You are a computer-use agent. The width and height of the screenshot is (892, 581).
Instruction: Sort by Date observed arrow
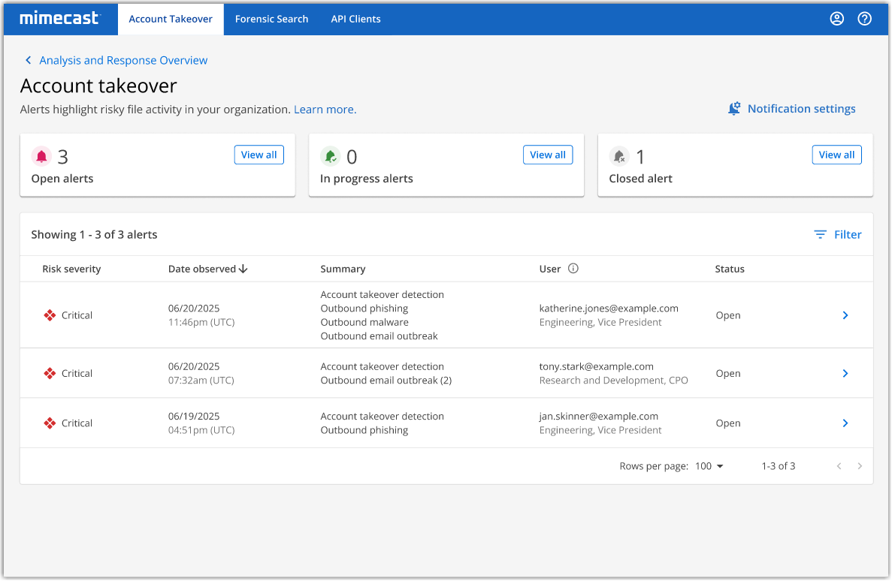point(243,269)
